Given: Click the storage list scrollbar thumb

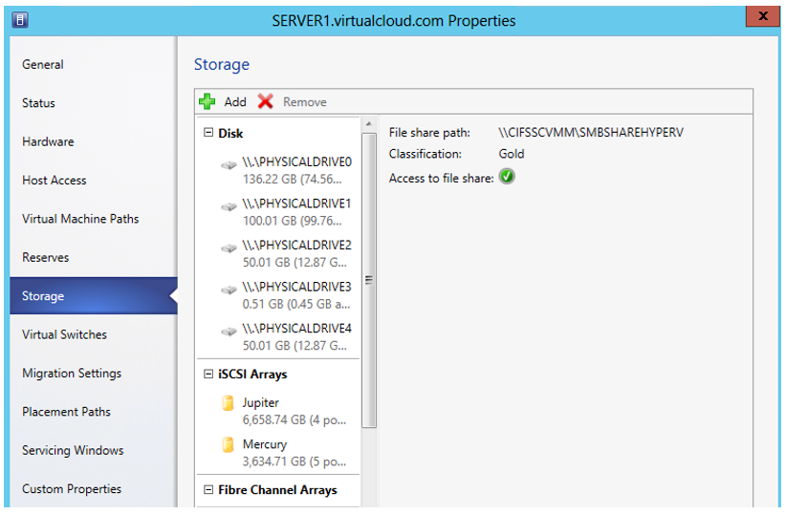Looking at the screenshot, I should (x=369, y=280).
